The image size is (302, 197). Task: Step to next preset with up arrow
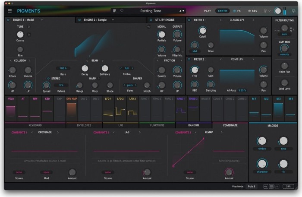tap(180, 11)
